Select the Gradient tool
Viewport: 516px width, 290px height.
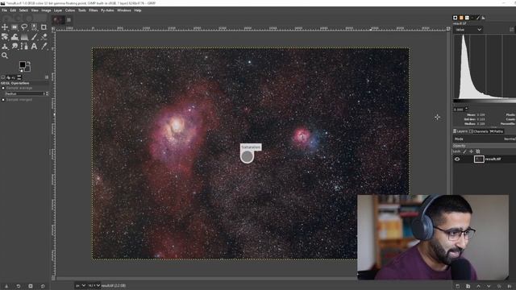24,37
